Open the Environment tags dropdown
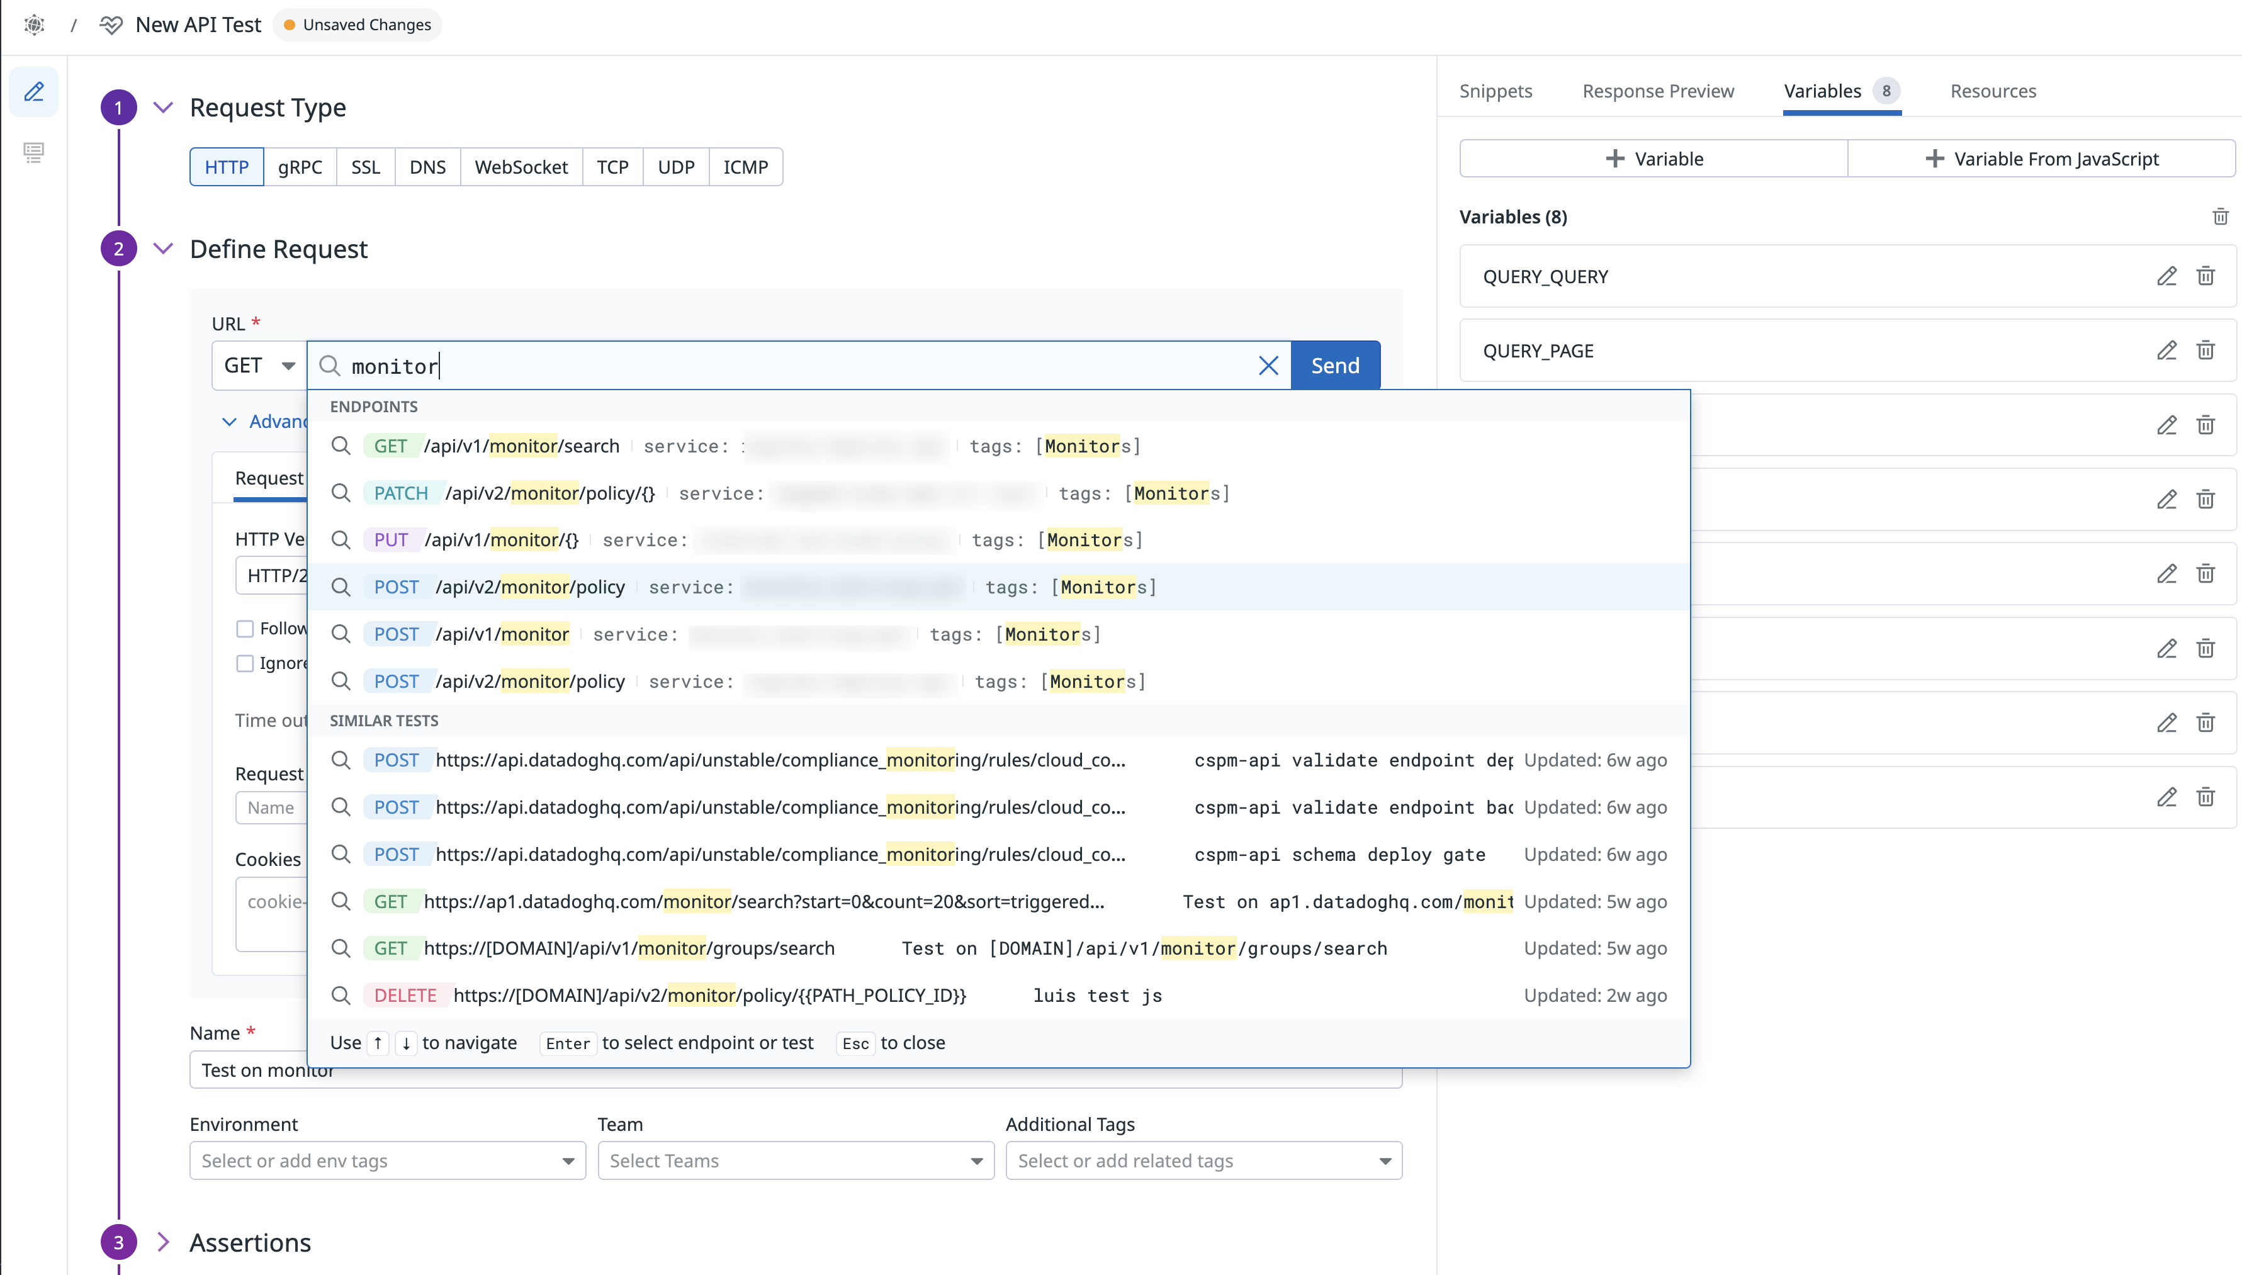Viewport: 2242px width, 1275px height. pyautogui.click(x=387, y=1160)
